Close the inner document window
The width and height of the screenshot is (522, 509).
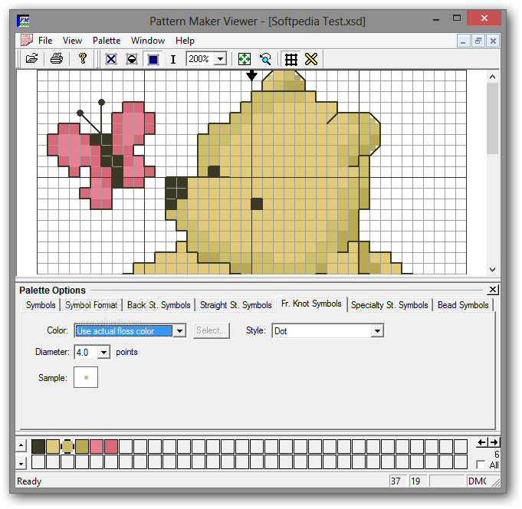pos(493,41)
